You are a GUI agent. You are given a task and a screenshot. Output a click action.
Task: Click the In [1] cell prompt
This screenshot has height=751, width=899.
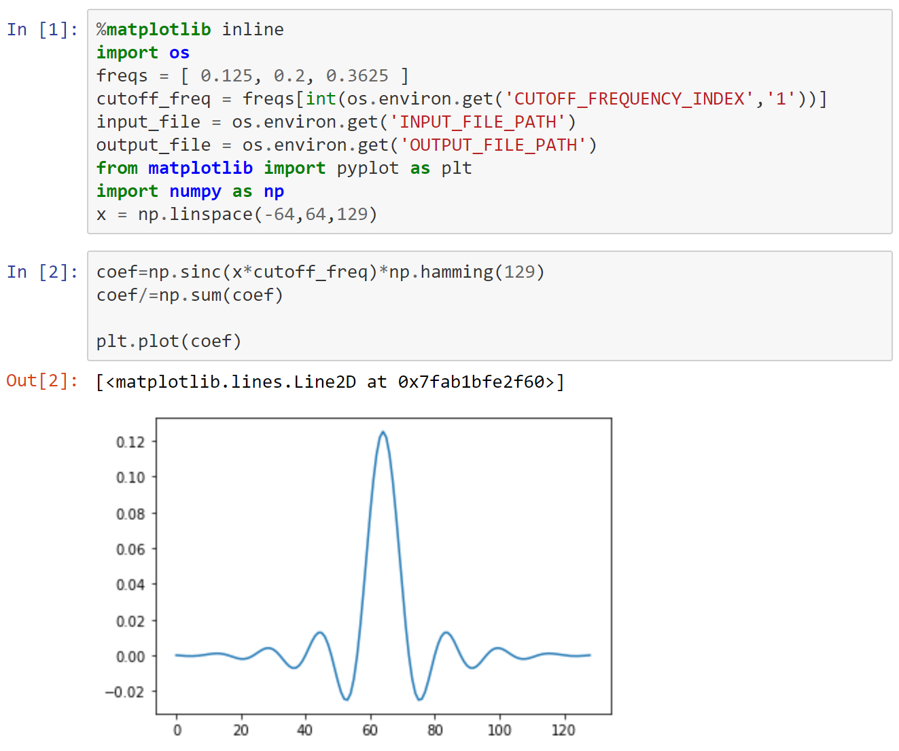pyautogui.click(x=42, y=30)
